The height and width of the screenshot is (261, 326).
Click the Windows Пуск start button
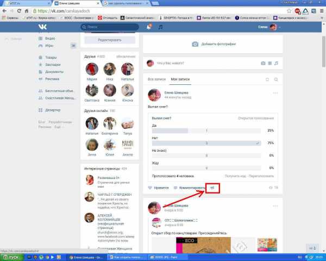(12, 257)
